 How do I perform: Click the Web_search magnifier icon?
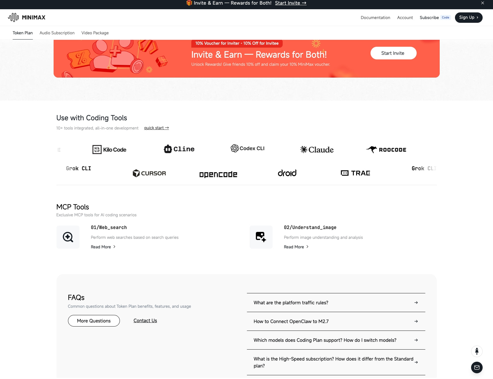(x=68, y=237)
